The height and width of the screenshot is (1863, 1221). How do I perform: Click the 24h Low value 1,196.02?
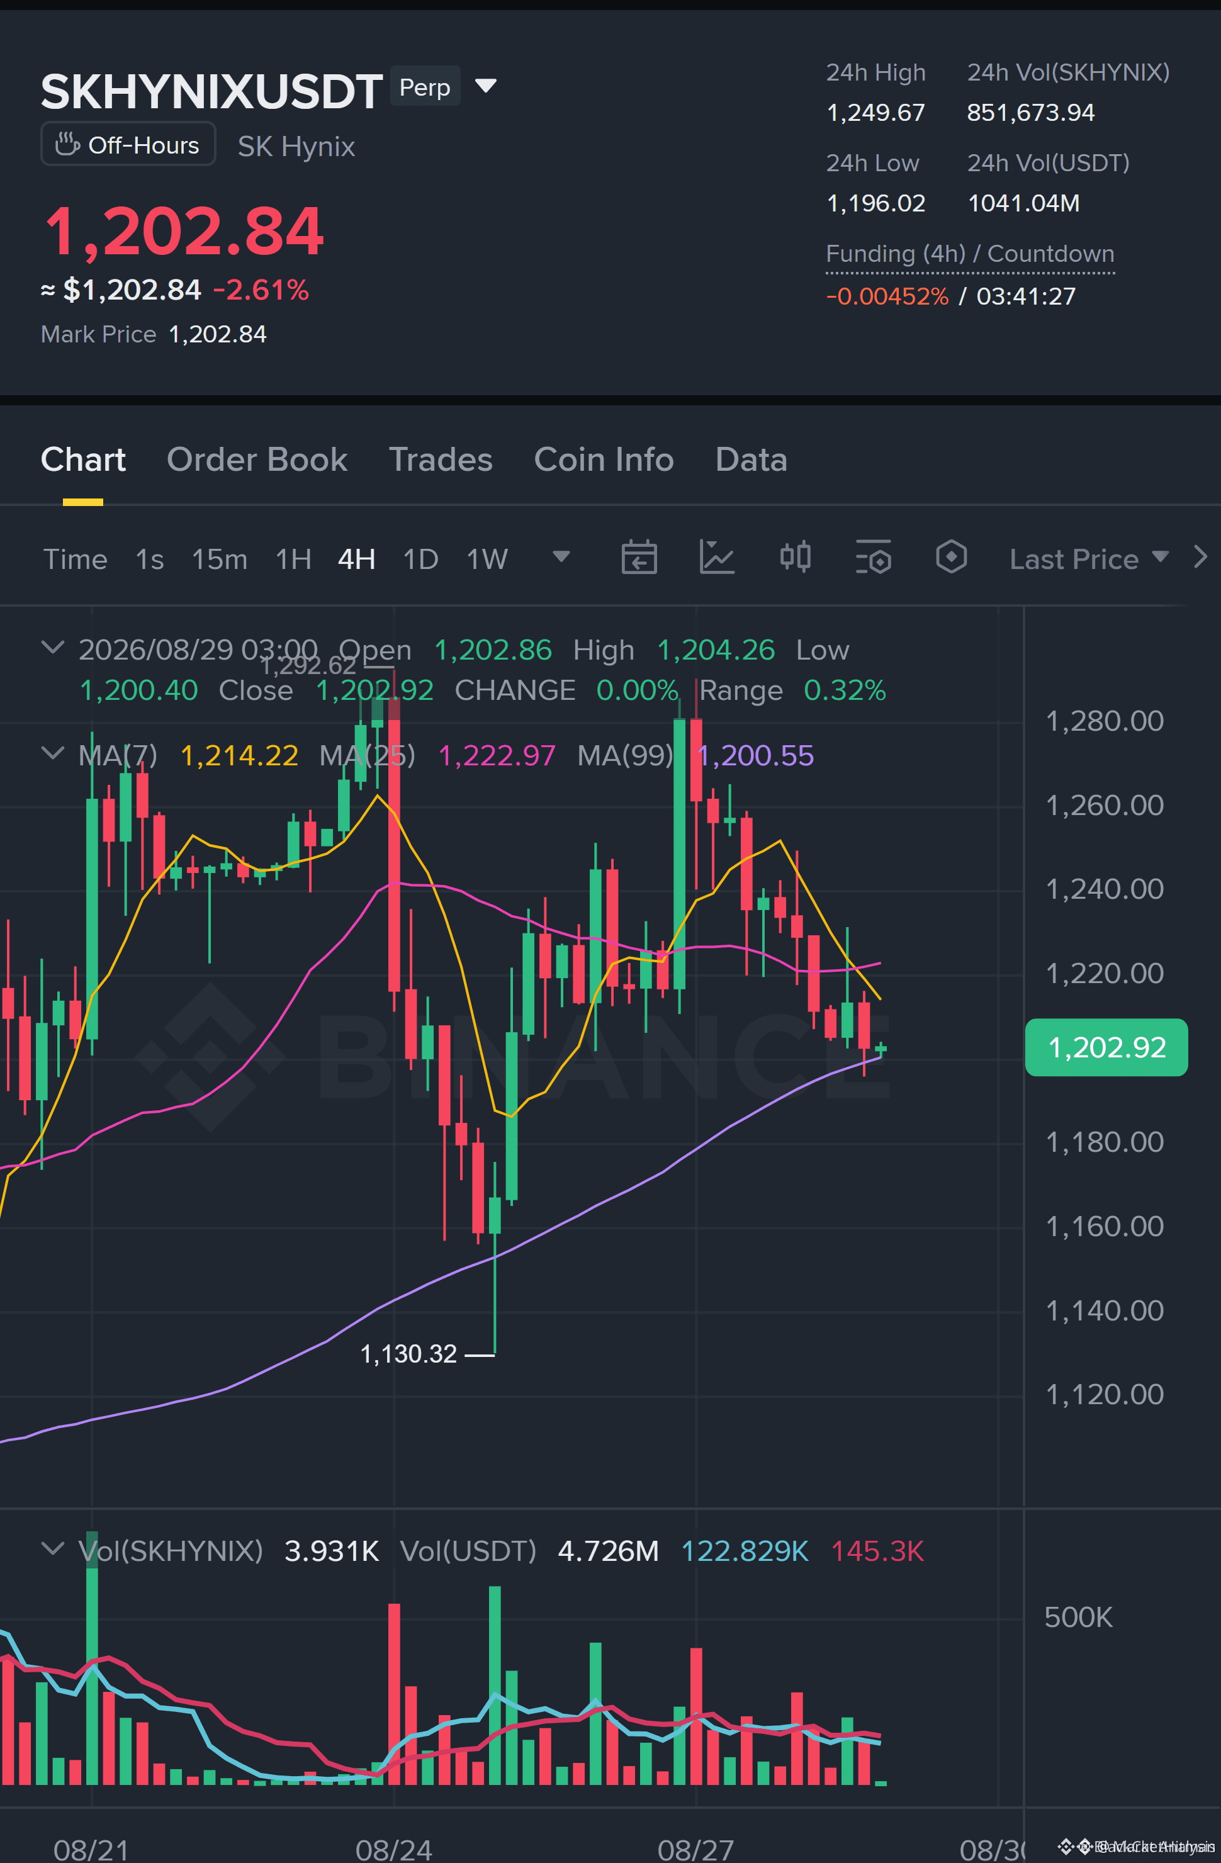(876, 203)
